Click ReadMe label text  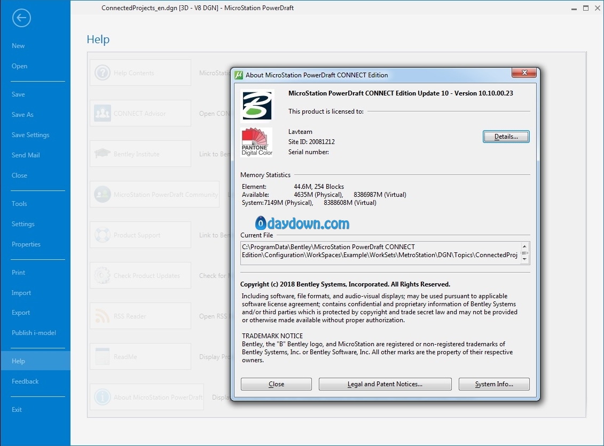tap(125, 357)
